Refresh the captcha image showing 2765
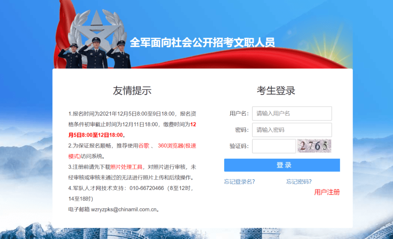Viewport: 393px width, 239px height. coord(314,146)
